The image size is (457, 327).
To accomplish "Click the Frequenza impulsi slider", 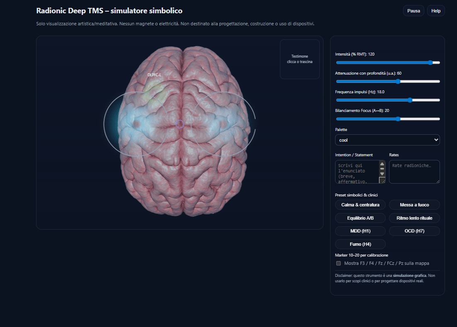I will [x=387, y=100].
